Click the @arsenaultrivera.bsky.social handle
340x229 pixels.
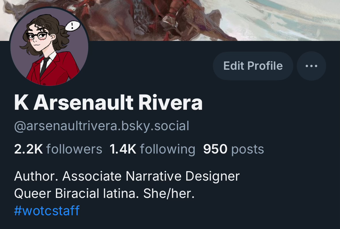[x=102, y=126]
